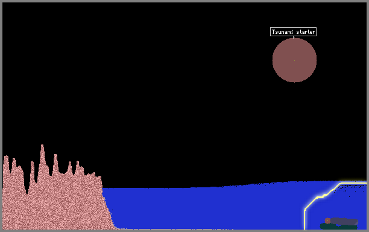Click the small brown blob underwater
The image size is (369, 232).
pos(327,221)
